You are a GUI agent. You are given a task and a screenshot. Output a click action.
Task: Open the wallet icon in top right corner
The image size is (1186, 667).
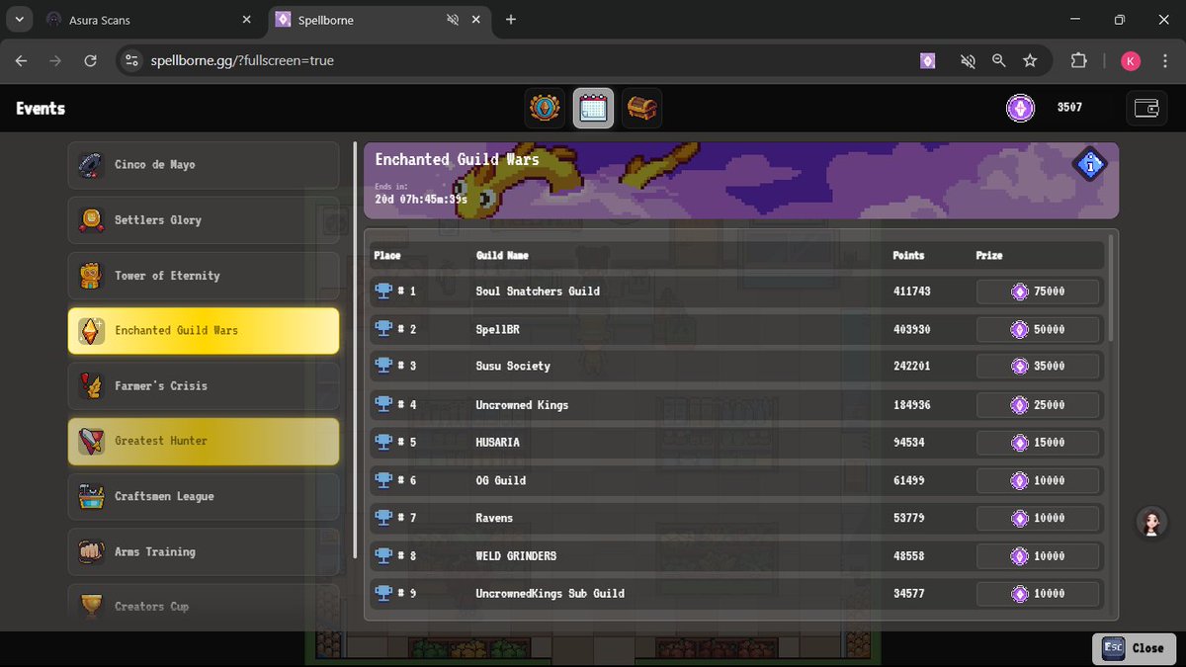coord(1146,108)
